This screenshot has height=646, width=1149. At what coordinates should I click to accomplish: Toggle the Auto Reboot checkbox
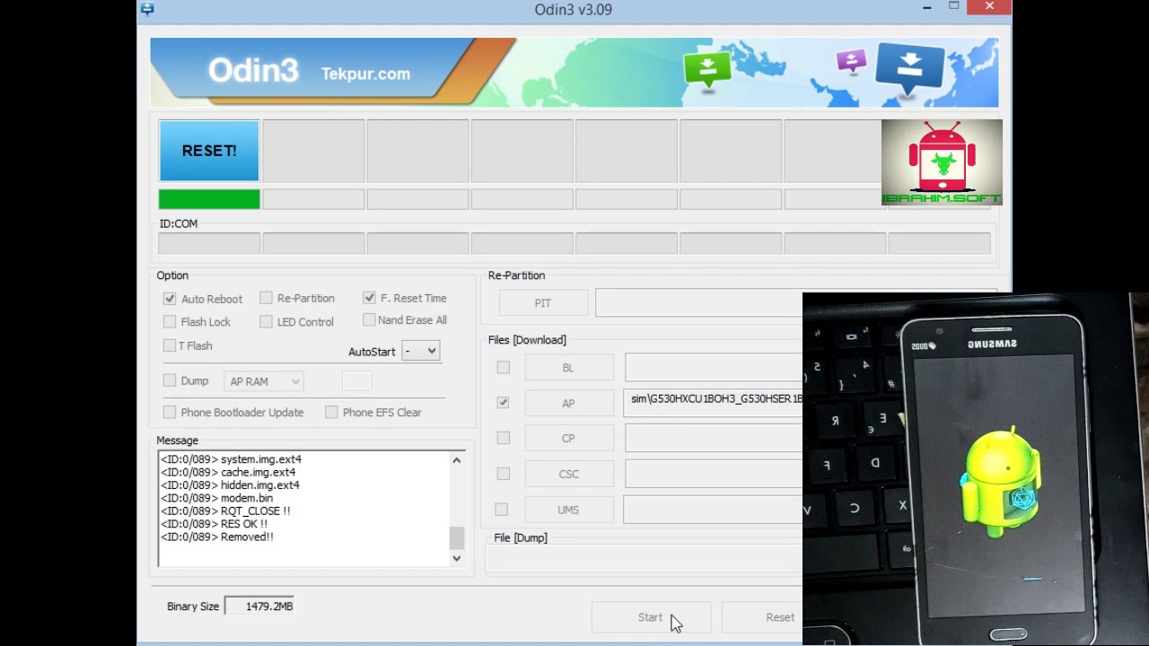pos(170,299)
